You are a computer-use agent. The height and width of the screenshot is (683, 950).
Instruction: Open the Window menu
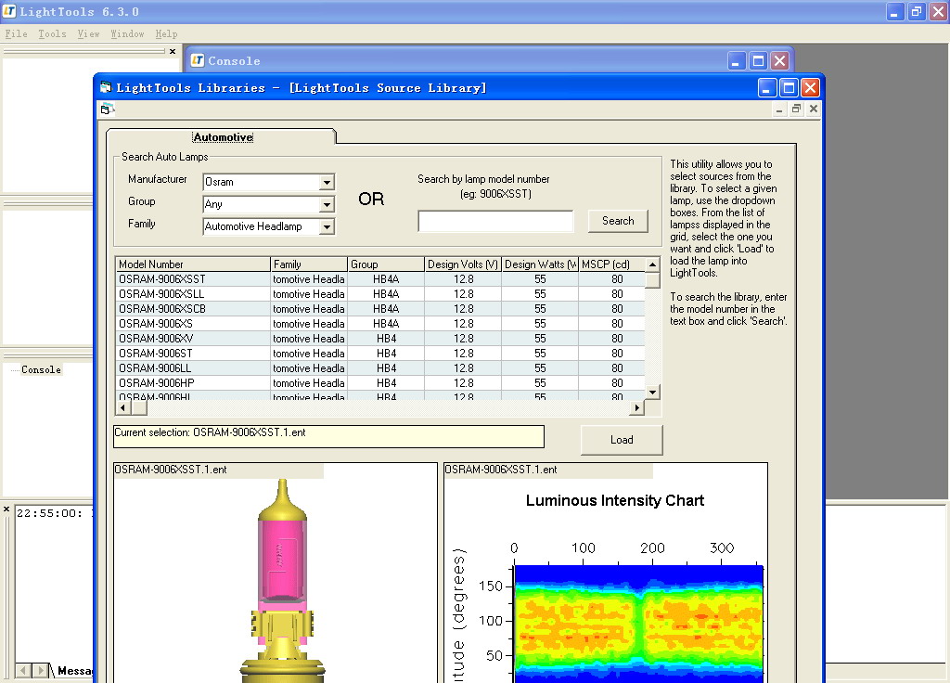[127, 34]
